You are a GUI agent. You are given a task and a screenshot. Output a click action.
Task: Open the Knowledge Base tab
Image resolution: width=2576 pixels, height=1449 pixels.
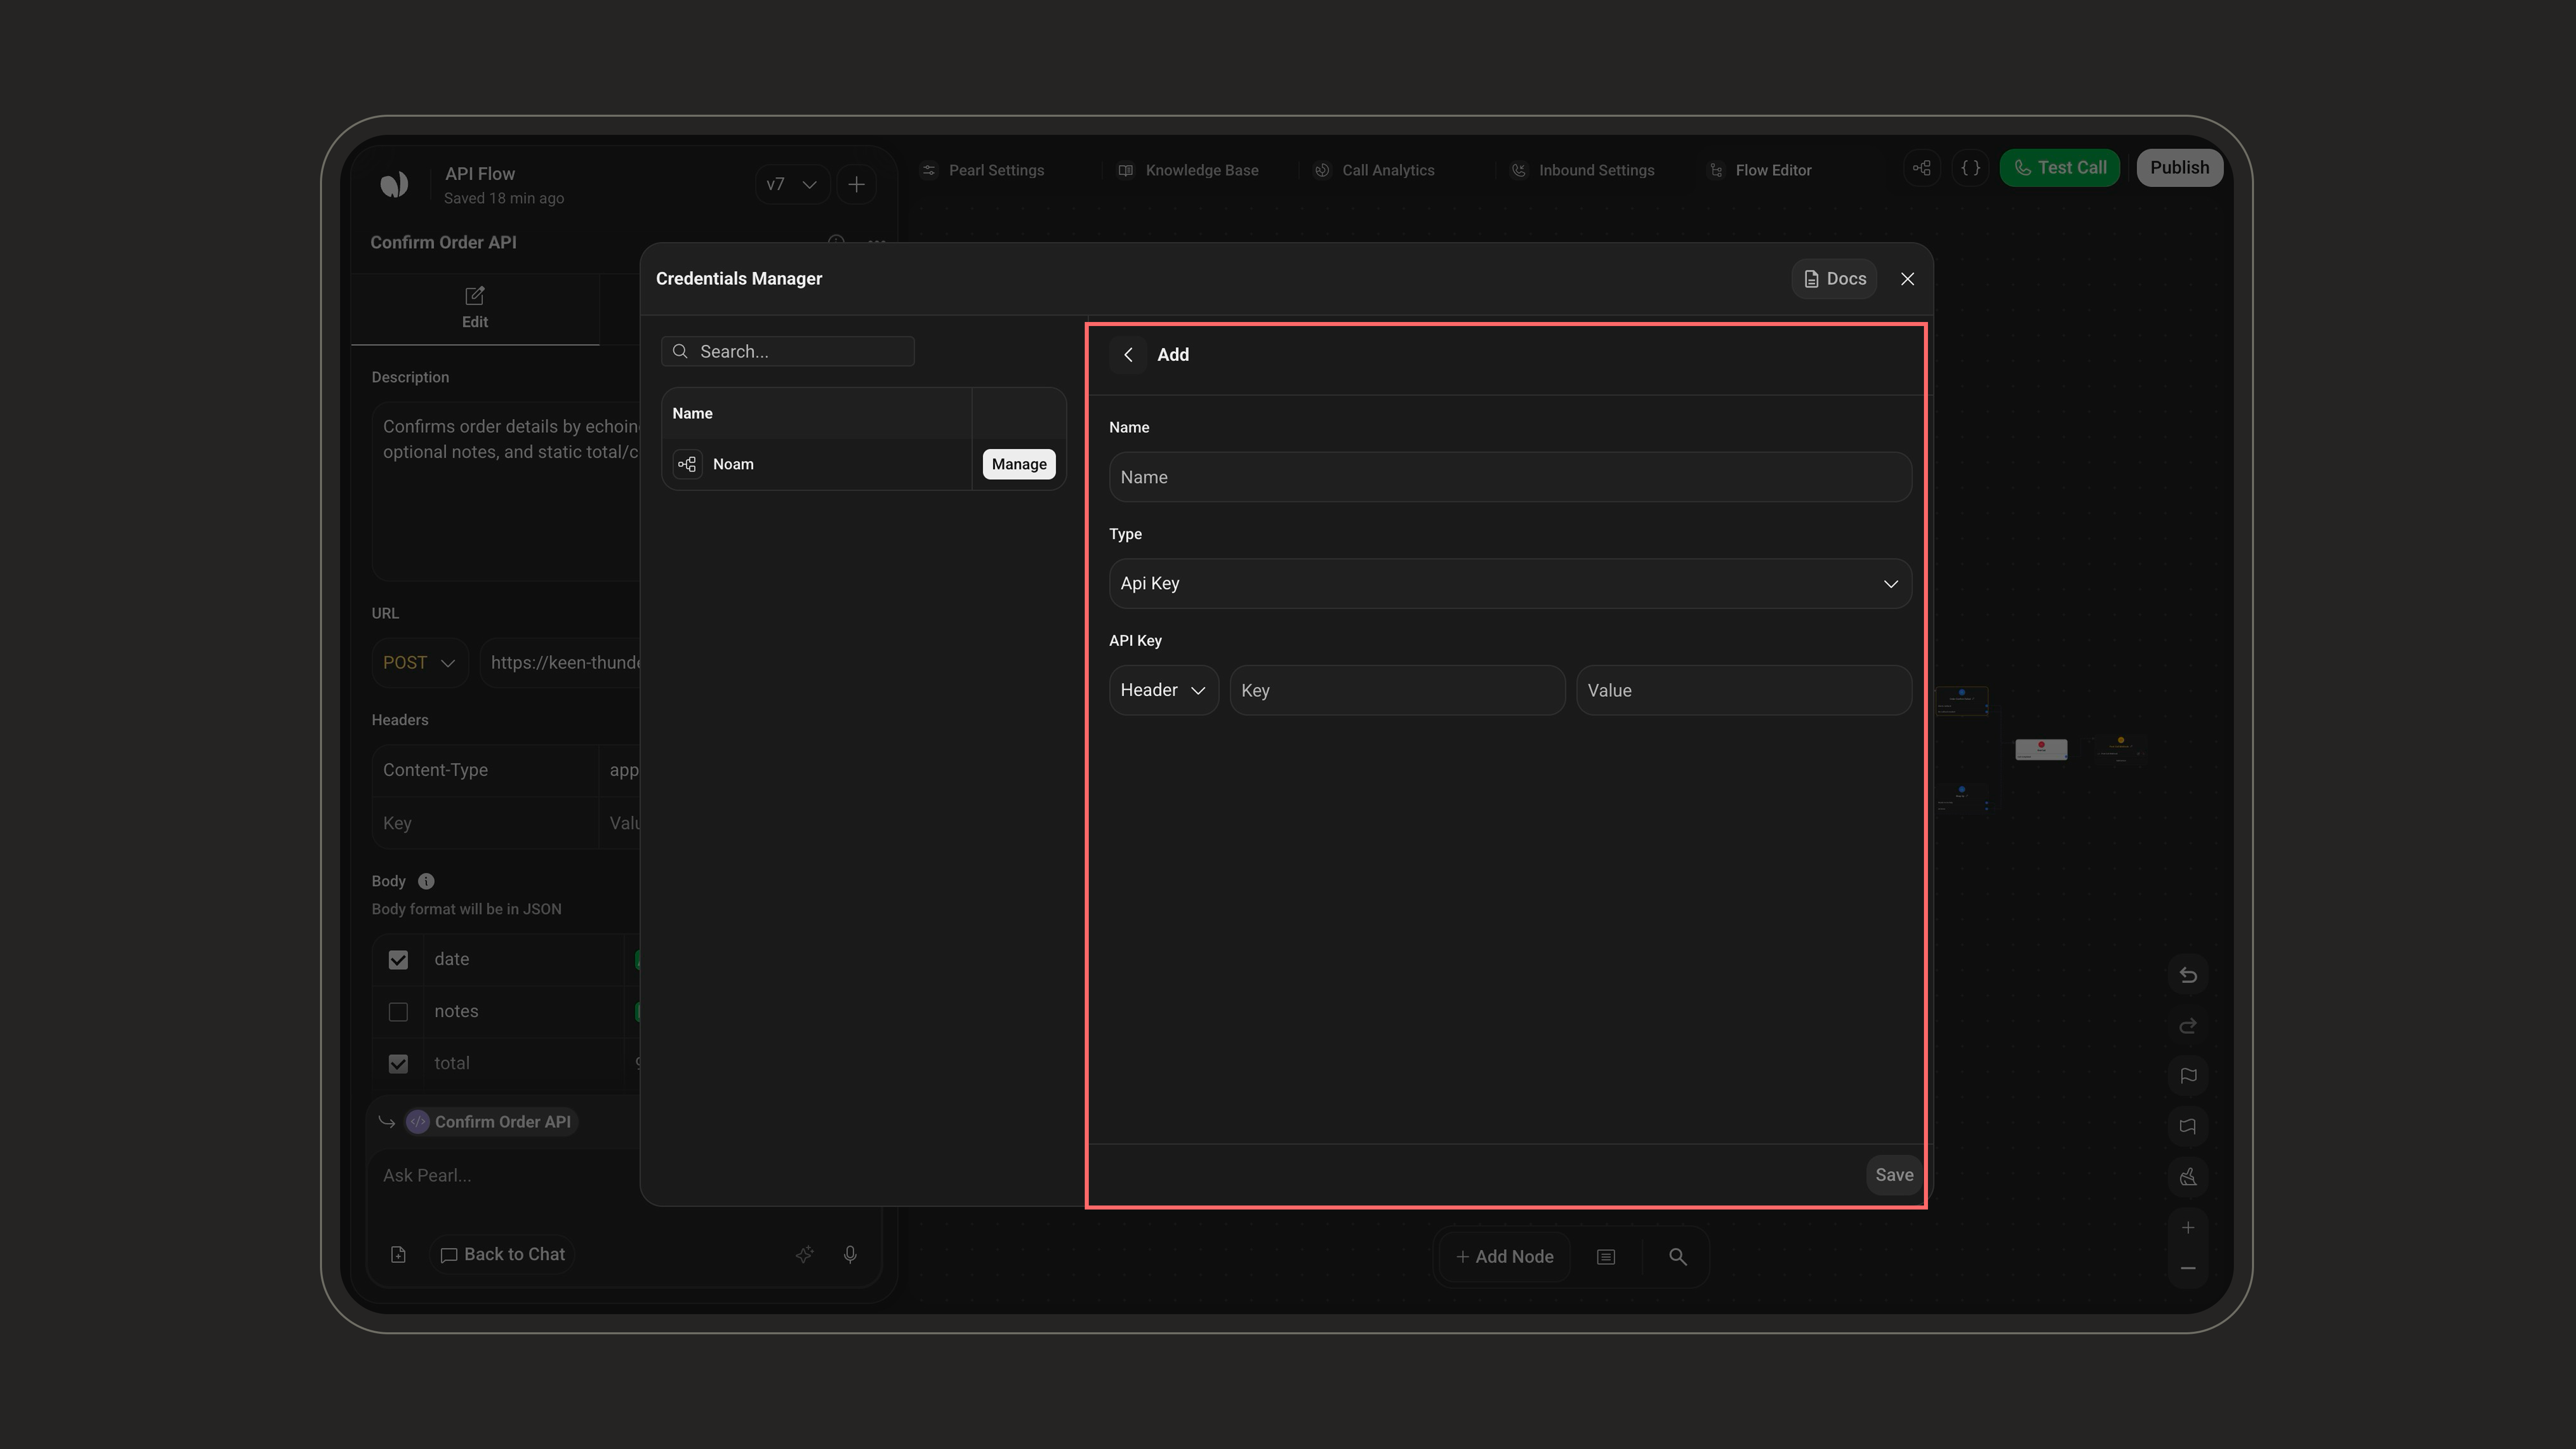point(1188,170)
